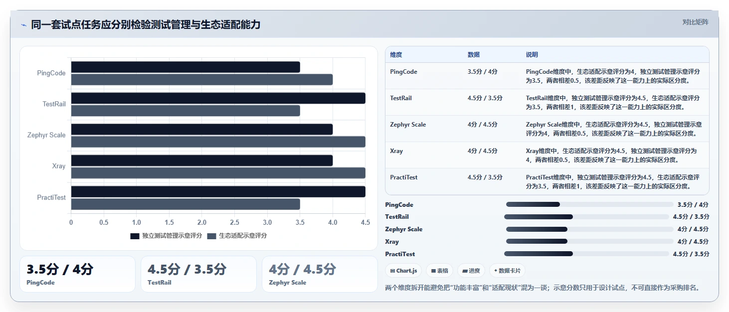Click PractiTest progress bar
Image resolution: width=729 pixels, height=312 pixels.
tap(586, 254)
